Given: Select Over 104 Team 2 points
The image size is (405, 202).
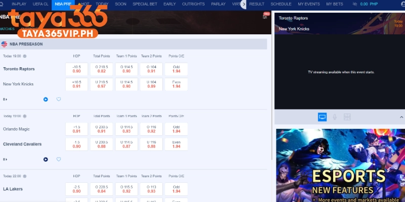Looking at the screenshot, I should (x=151, y=69).
